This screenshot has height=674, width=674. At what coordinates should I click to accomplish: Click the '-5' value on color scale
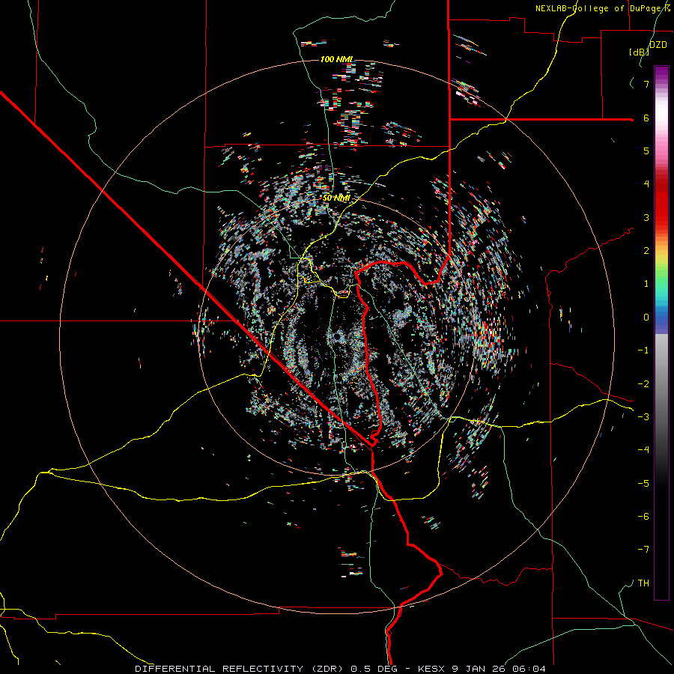point(643,483)
